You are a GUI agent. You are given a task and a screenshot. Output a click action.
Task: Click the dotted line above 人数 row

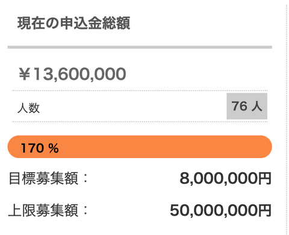[140, 91]
